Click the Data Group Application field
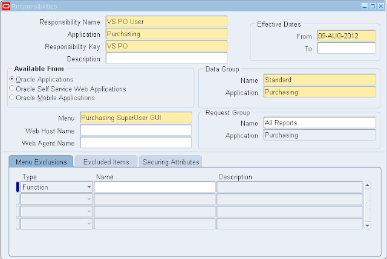Image resolution: width=387 pixels, height=259 pixels. click(x=319, y=92)
